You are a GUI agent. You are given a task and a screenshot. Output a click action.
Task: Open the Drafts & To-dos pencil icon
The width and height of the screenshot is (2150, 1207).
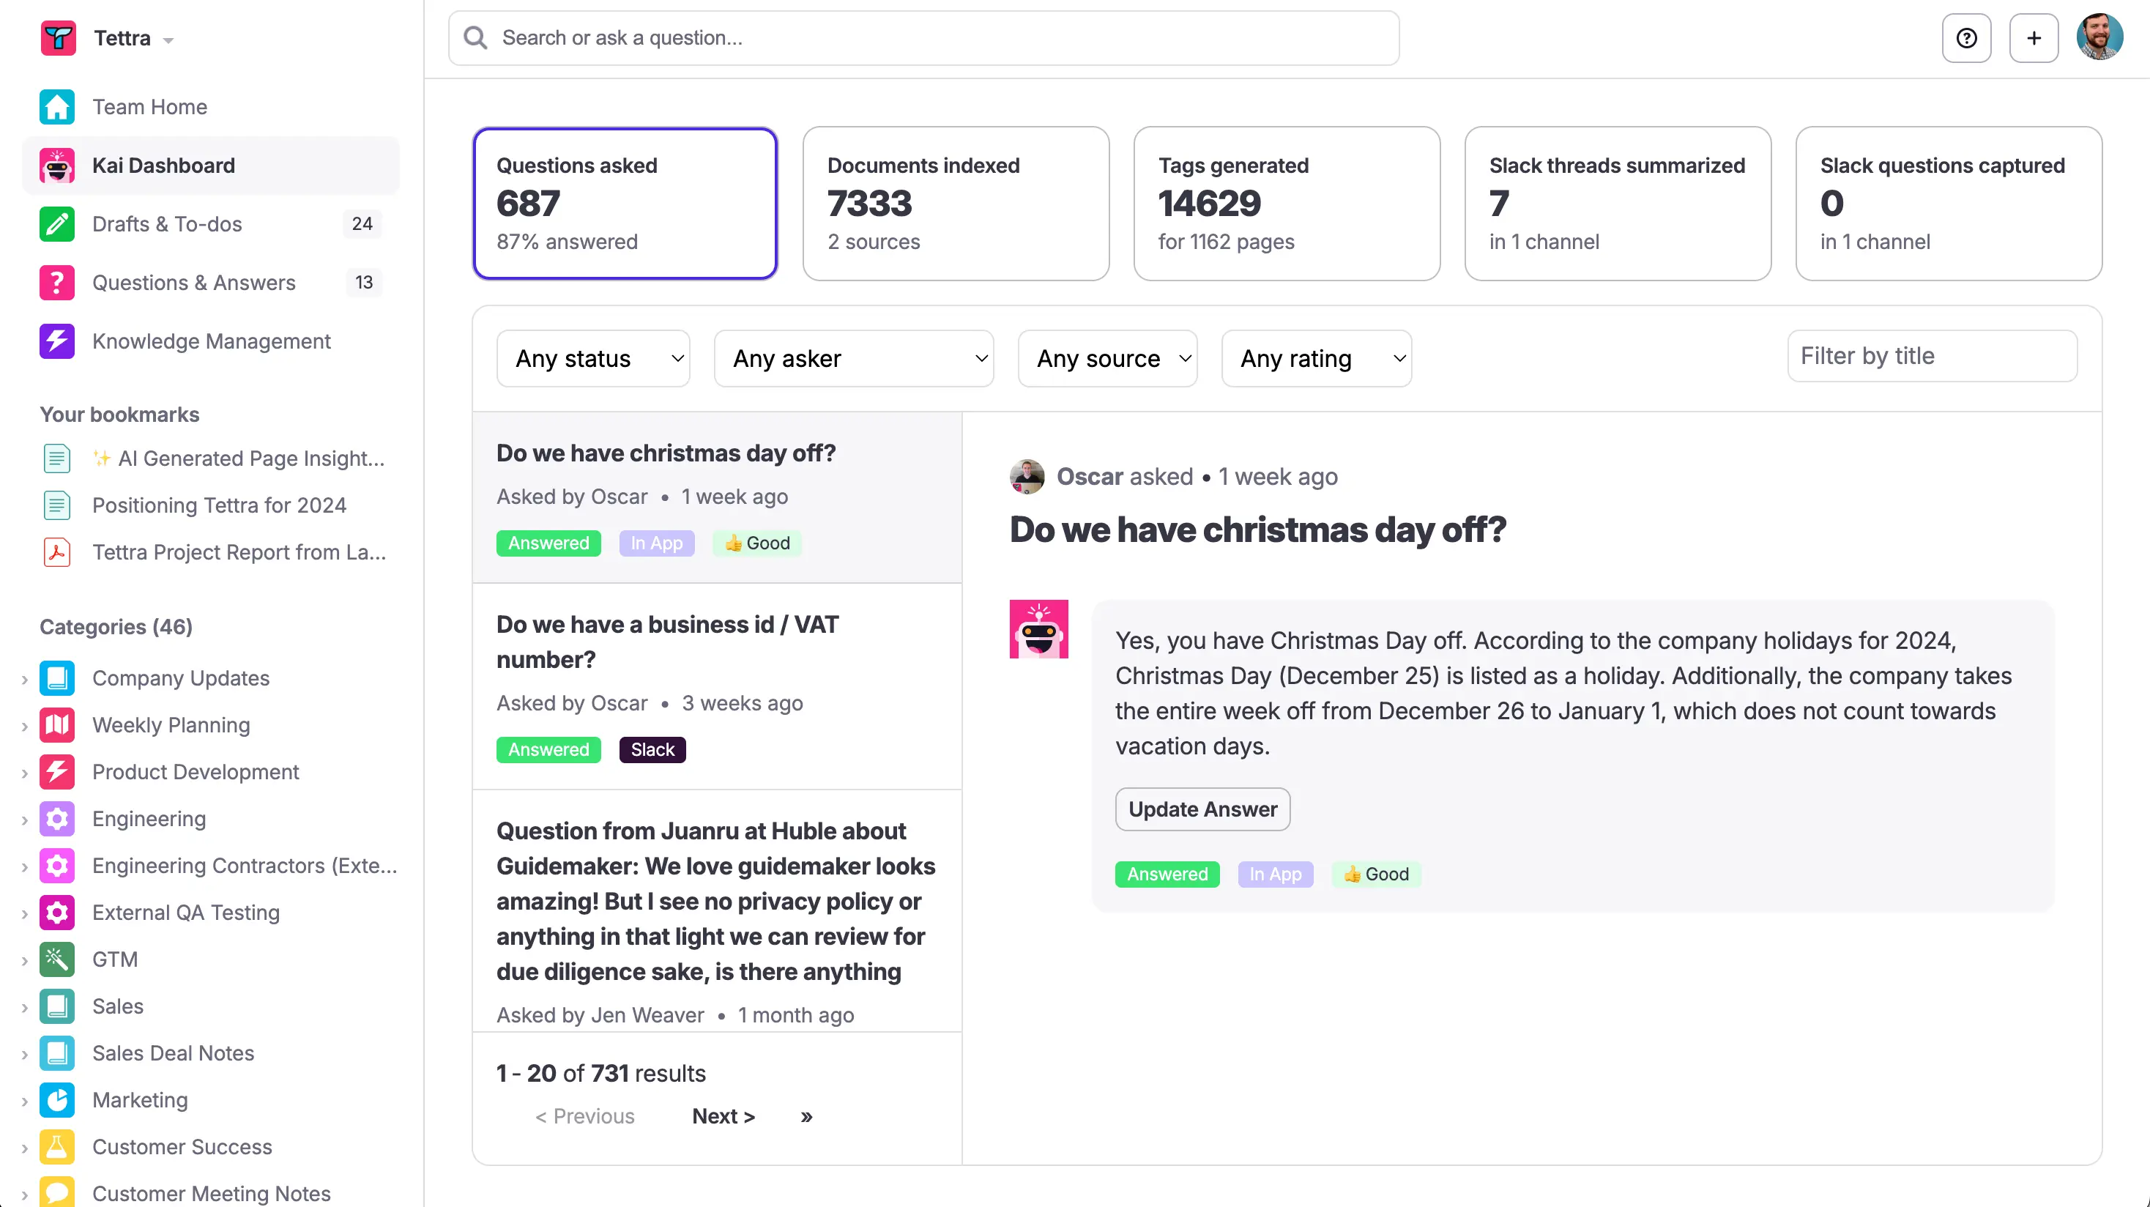click(57, 223)
